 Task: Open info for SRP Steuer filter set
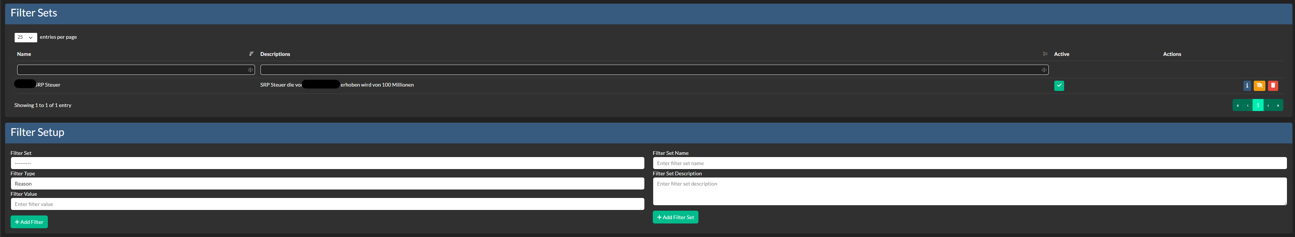[1247, 86]
